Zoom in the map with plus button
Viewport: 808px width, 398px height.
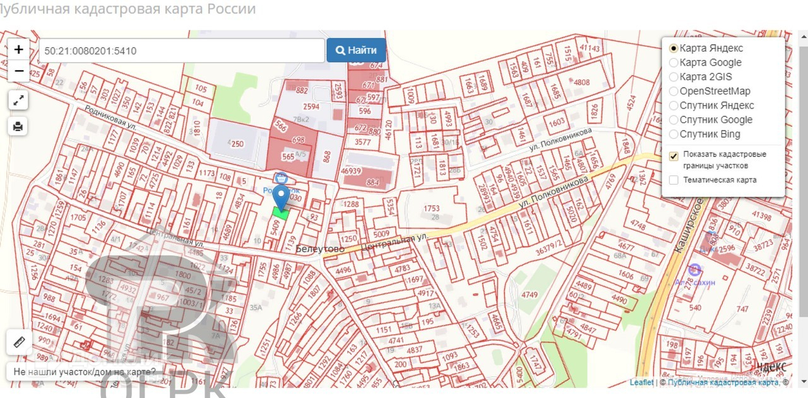click(x=18, y=50)
